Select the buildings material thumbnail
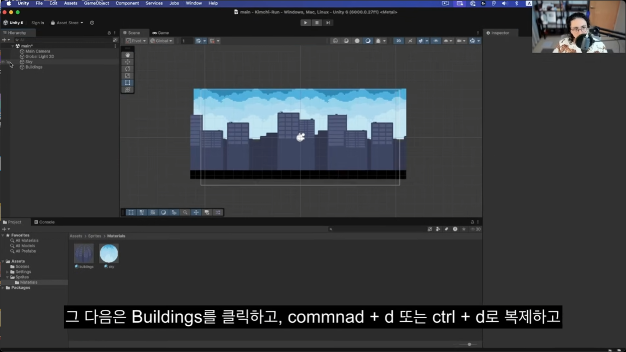The image size is (626, 352). pyautogui.click(x=84, y=254)
